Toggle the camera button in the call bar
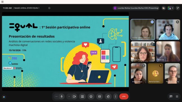Viewport: 182px width, 102px height. [x=74, y=96]
